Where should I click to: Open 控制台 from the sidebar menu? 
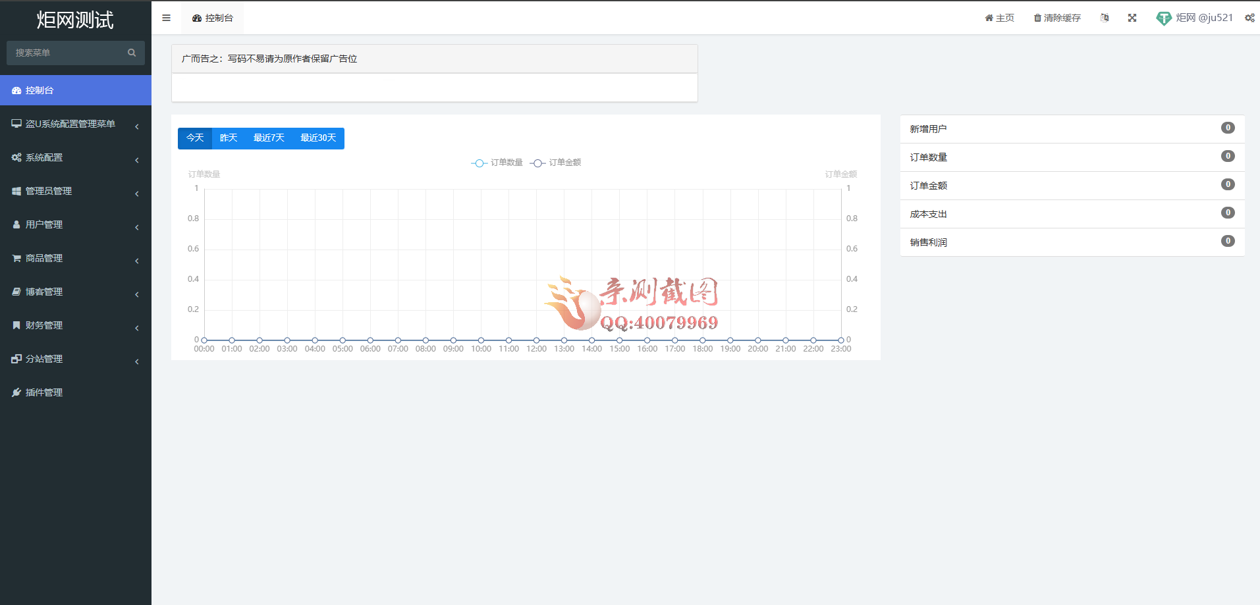[x=41, y=90]
